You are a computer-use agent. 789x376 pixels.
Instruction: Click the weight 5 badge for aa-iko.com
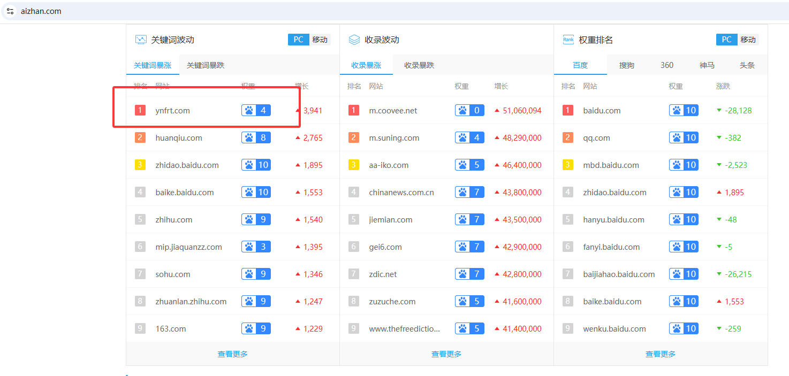coord(469,165)
